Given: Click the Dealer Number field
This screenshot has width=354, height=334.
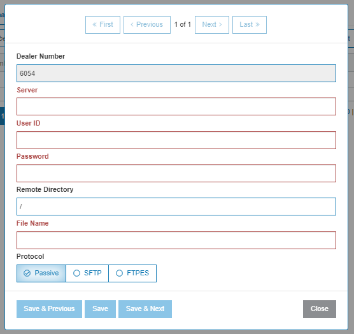Looking at the screenshot, I should pos(176,73).
